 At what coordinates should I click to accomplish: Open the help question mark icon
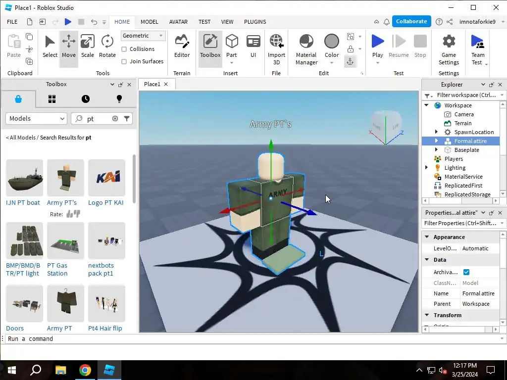[439, 22]
